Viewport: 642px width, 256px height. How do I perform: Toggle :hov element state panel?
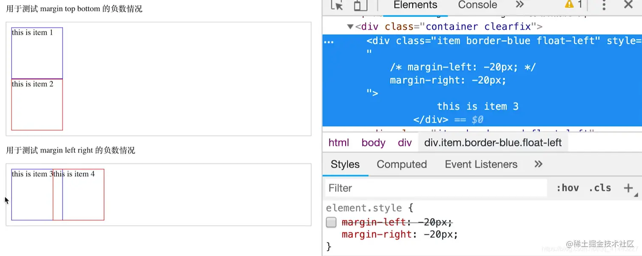pyautogui.click(x=568, y=188)
